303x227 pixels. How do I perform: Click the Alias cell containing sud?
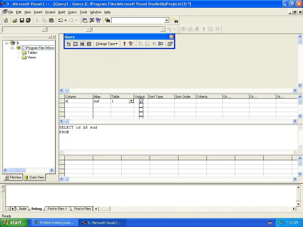(x=102, y=101)
